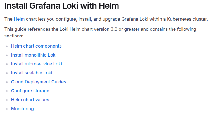Select the Install scalable Loki link
This screenshot has height=113, width=216.
coord(32,73)
